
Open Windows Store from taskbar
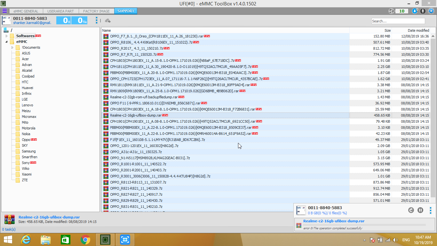coord(66,240)
